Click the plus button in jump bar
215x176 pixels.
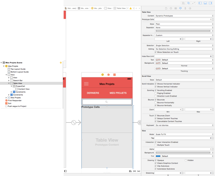pos(136,8)
